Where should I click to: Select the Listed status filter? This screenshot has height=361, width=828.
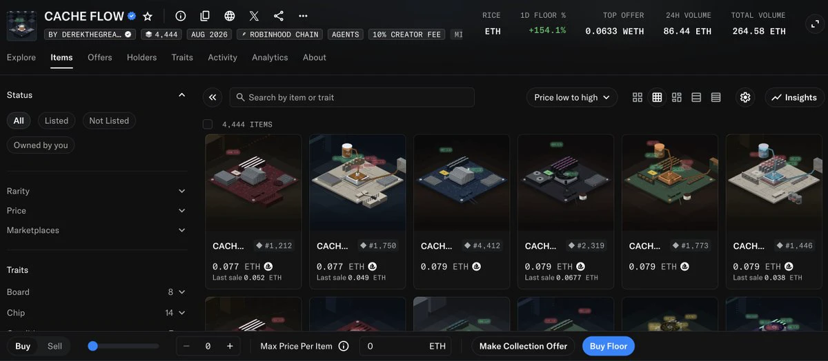point(57,121)
